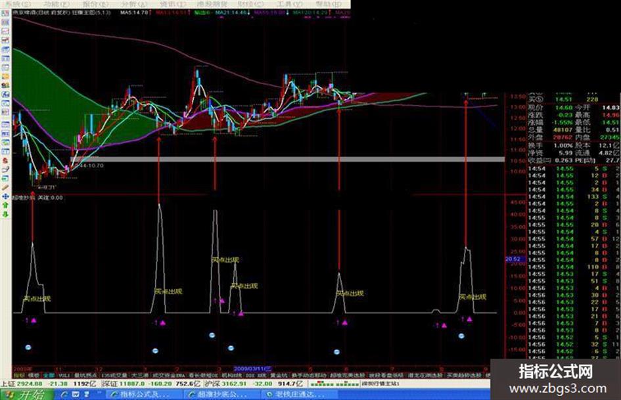Click the blue four-way move arrows icon
621x400 pixels.
5,196
